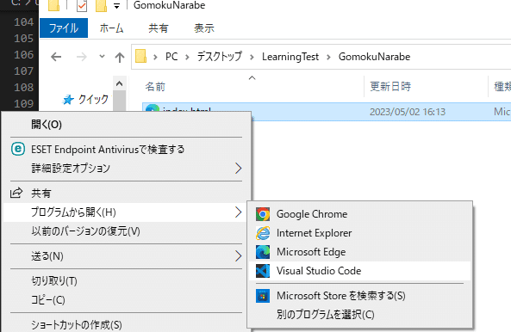Viewport: 511px width, 332px height.
Task: Click the folder icon in address bar
Action: (140, 56)
